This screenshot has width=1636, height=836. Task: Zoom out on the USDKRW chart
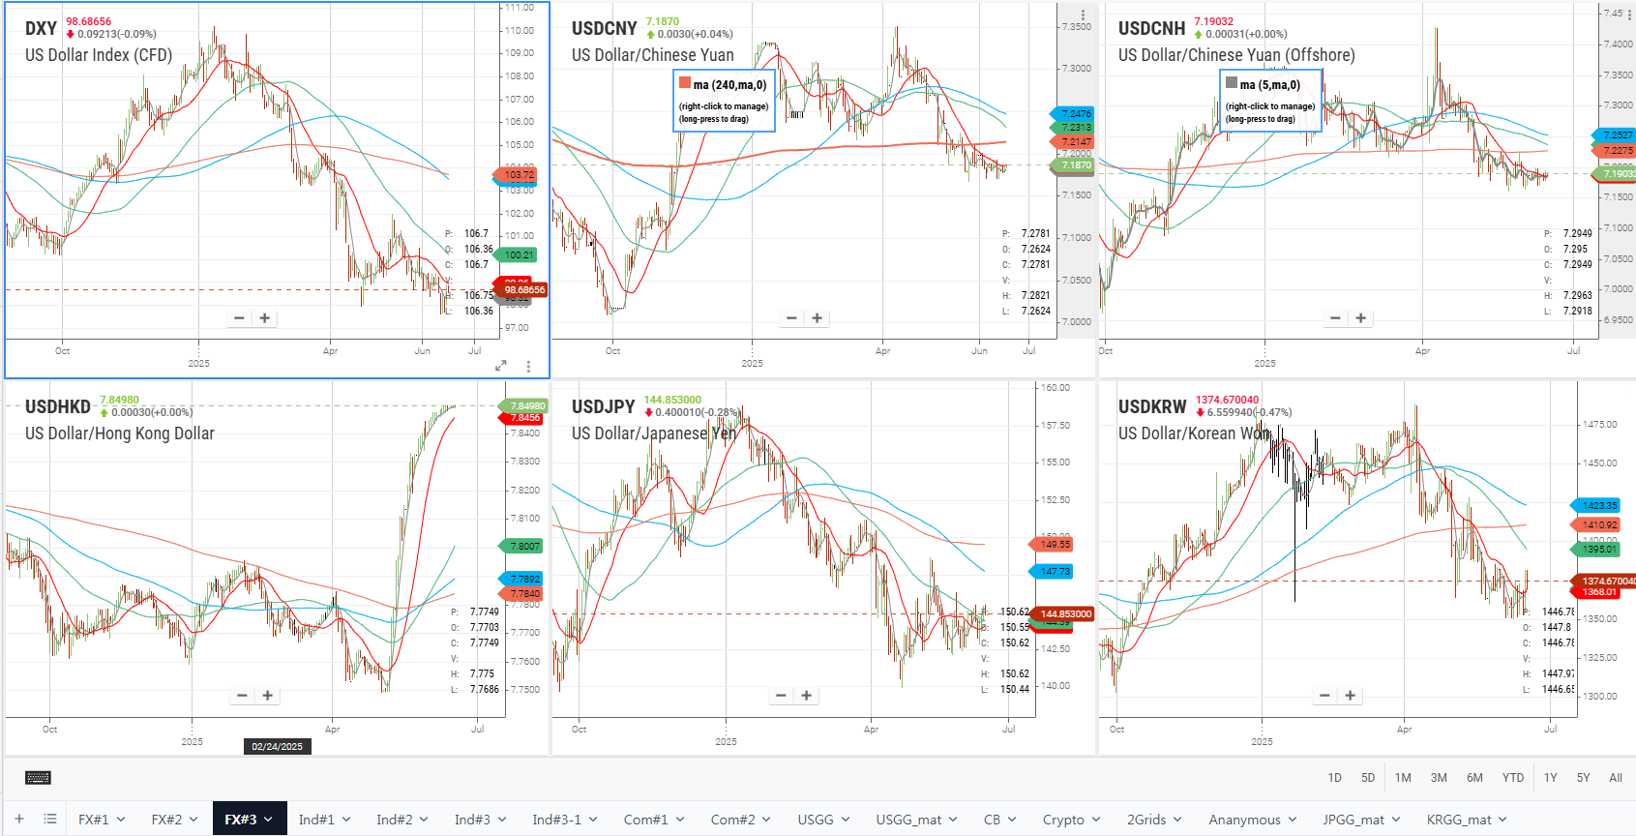[x=1325, y=696]
